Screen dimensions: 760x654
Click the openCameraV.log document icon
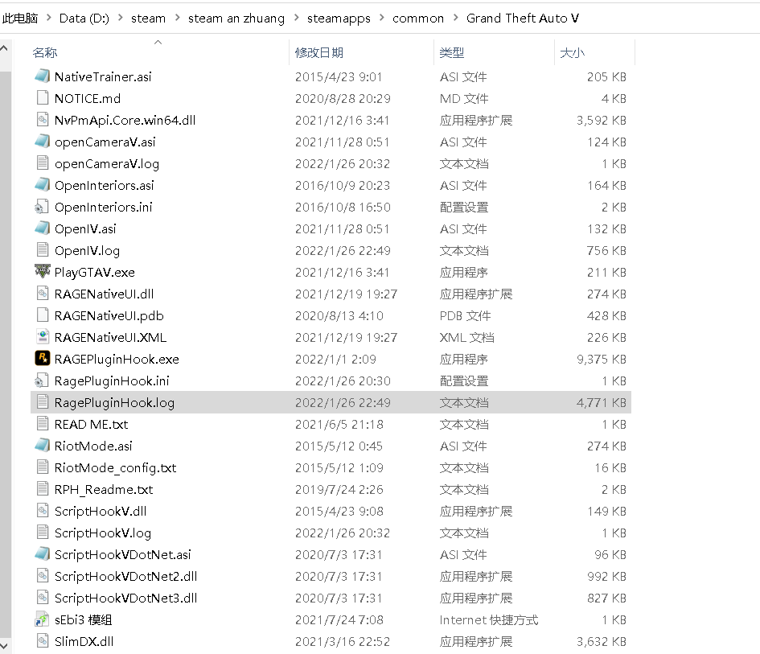click(42, 162)
